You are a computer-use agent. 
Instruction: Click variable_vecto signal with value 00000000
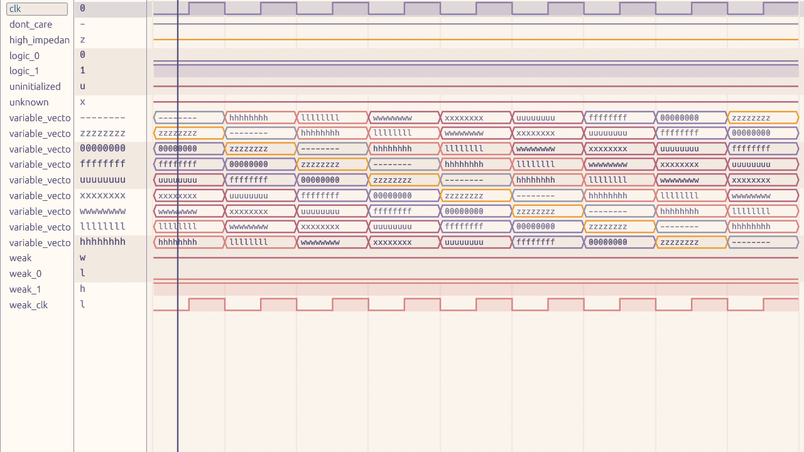[x=40, y=149]
